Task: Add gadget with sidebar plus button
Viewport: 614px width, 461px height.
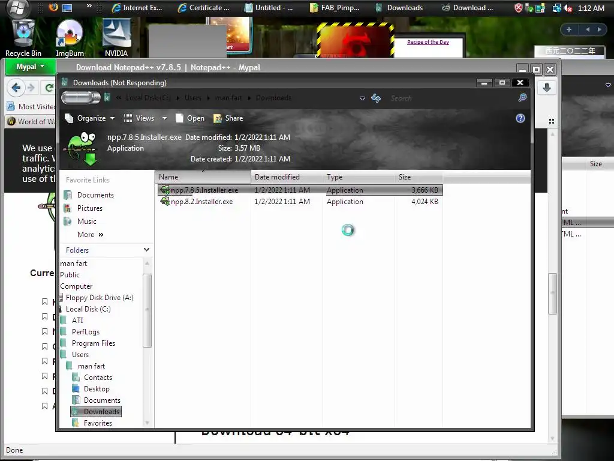Action: [x=569, y=29]
